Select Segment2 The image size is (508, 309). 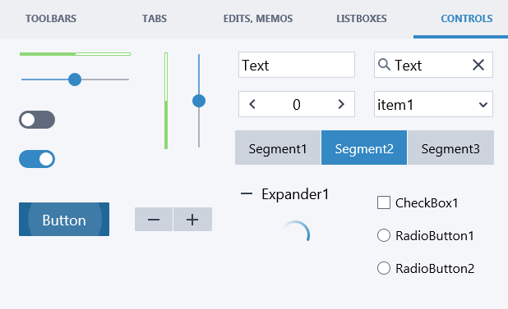(x=364, y=148)
